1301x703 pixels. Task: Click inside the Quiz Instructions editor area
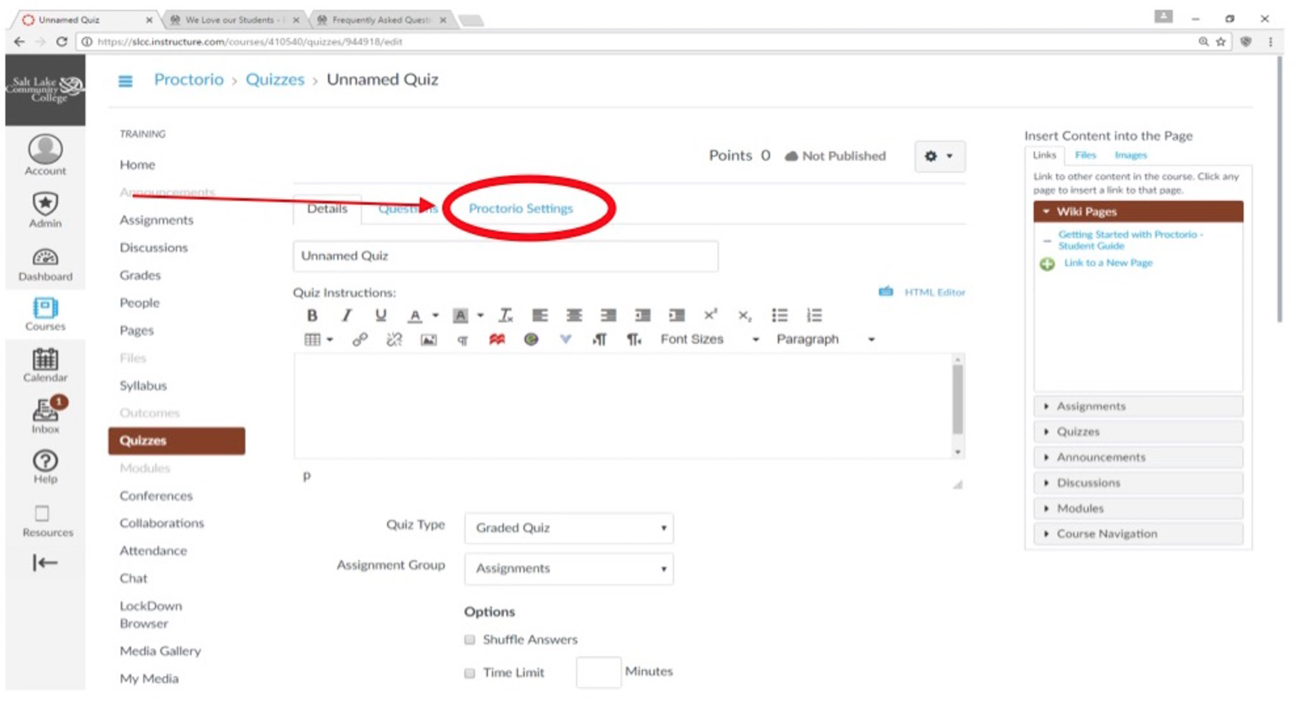pos(622,406)
